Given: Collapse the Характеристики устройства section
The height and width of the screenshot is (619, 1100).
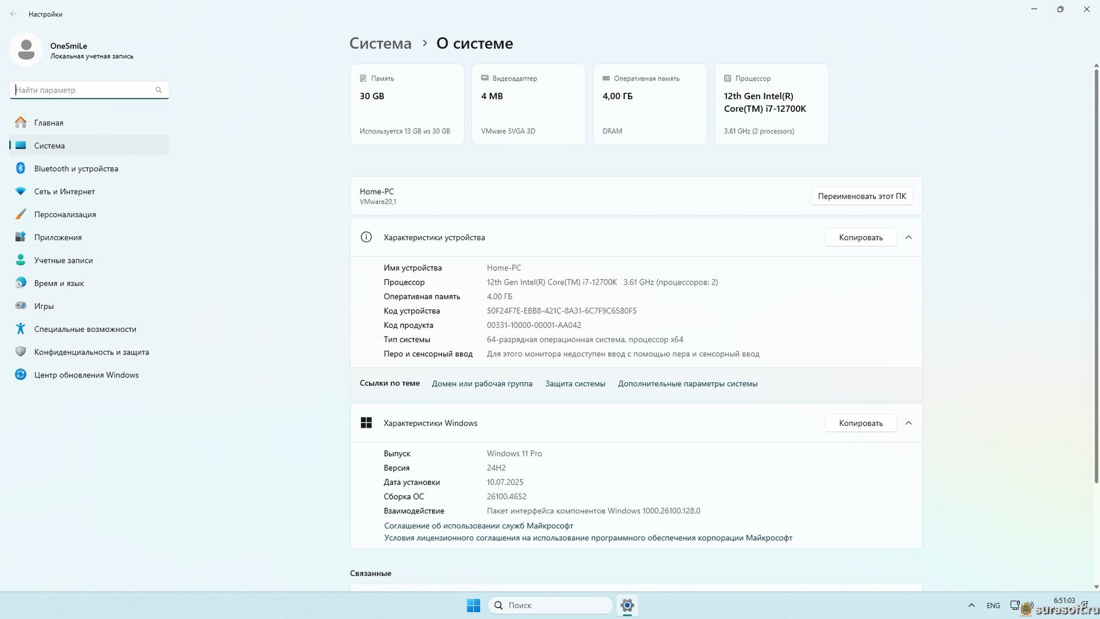Looking at the screenshot, I should [908, 237].
